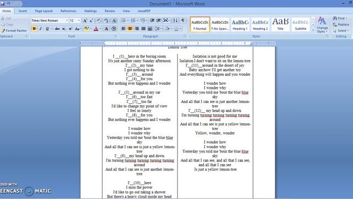Open the Borders dropdown arrow
The image size is (353, 199).
coord(180,29)
